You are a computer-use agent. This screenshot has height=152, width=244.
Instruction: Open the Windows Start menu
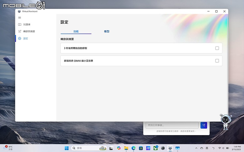(67, 148)
